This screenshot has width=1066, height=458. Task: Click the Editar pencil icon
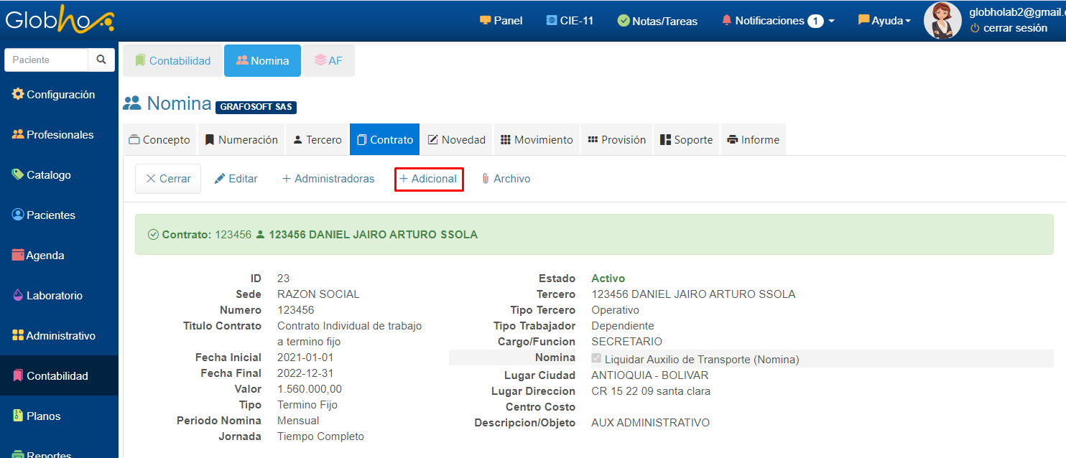(x=221, y=179)
